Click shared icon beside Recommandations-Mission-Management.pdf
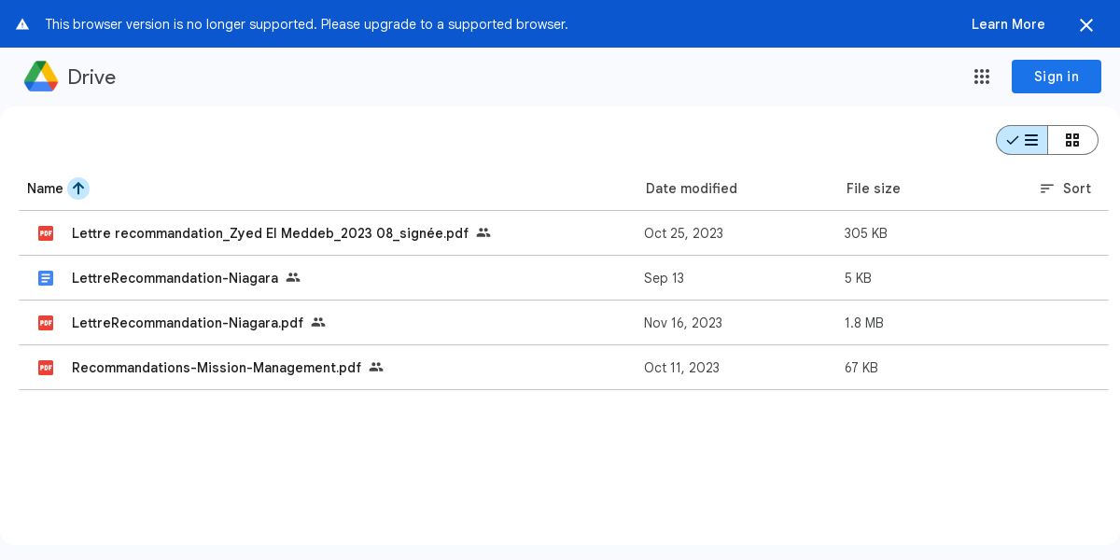Image resolution: width=1120 pixels, height=560 pixels. 376,367
